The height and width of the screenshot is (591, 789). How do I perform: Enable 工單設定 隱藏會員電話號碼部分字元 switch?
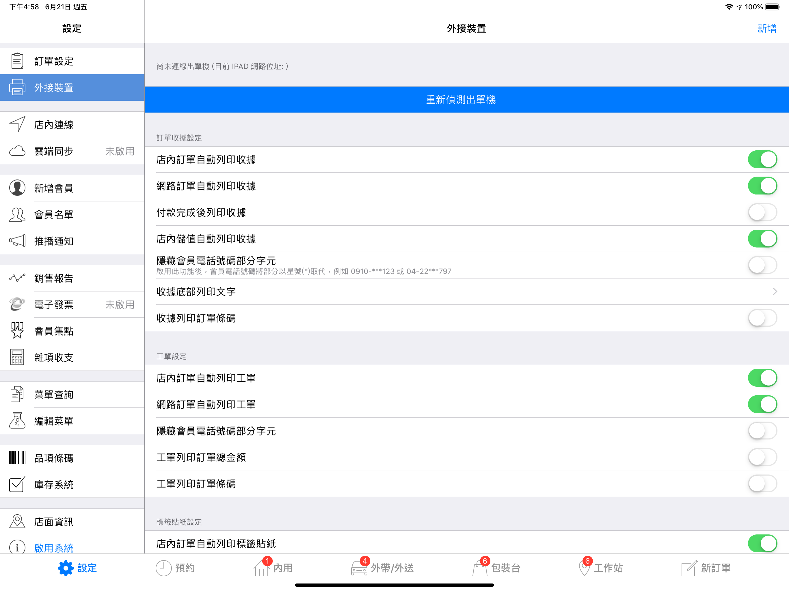(x=762, y=431)
